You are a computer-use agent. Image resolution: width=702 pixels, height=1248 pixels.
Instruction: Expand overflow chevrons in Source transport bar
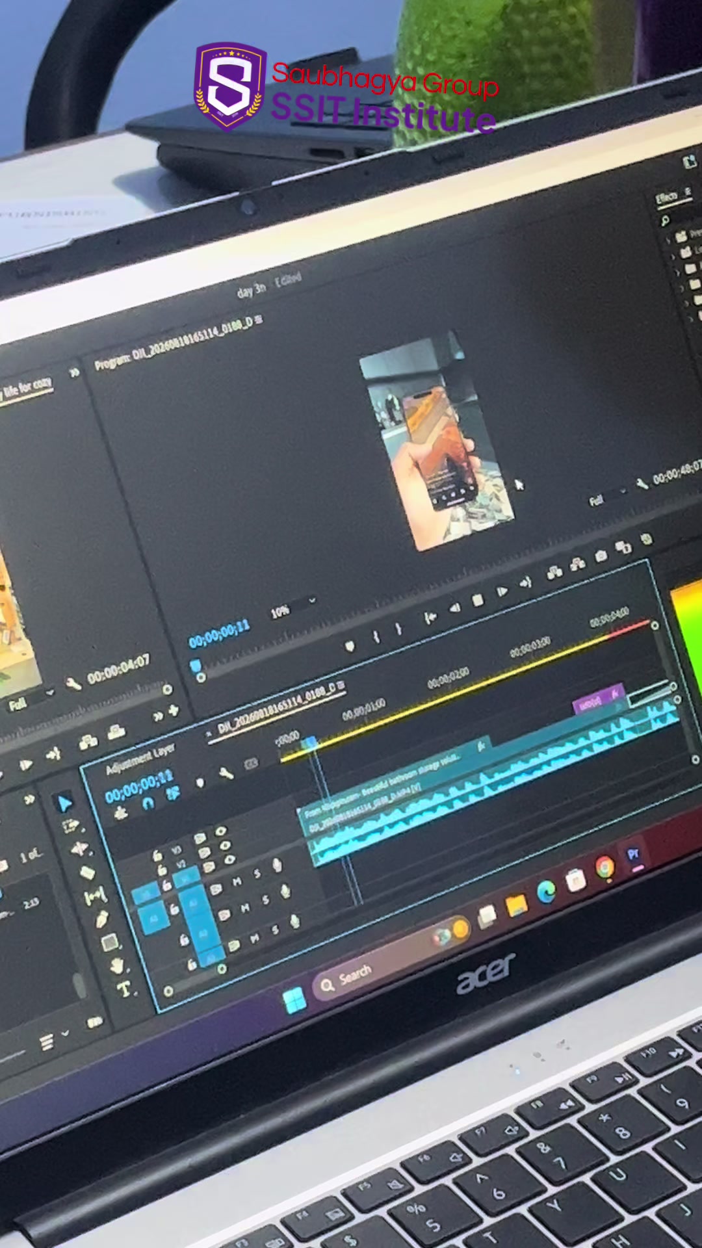point(158,717)
